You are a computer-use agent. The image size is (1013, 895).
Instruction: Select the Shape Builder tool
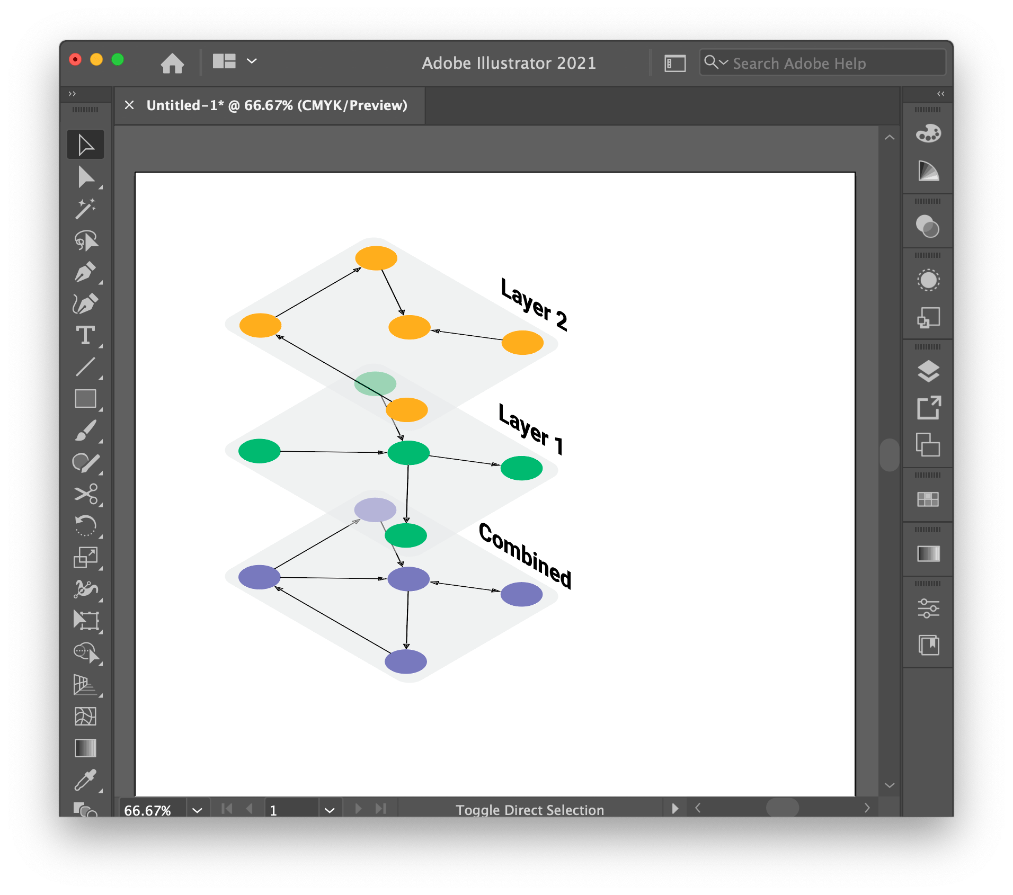[85, 652]
